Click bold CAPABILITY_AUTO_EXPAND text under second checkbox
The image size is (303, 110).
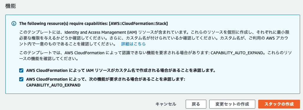tap(53, 85)
